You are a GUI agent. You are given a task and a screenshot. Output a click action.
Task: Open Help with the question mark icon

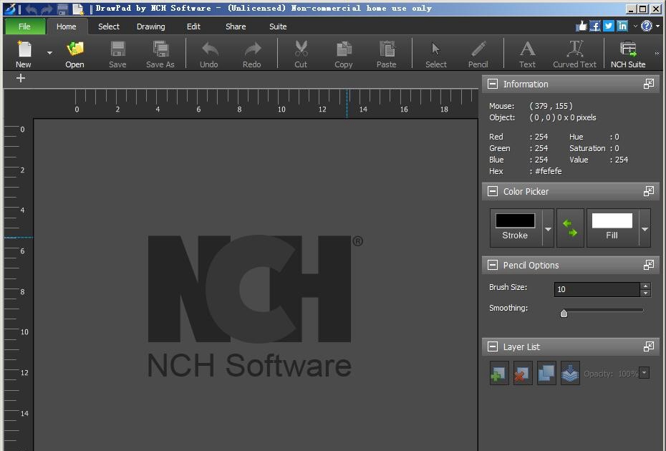tap(647, 26)
